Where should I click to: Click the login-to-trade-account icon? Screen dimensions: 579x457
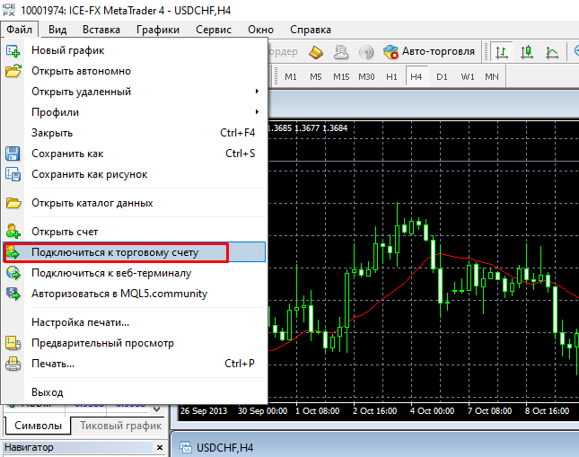click(13, 252)
